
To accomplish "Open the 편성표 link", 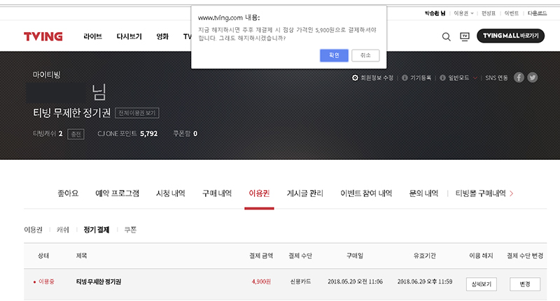I will pos(488,13).
